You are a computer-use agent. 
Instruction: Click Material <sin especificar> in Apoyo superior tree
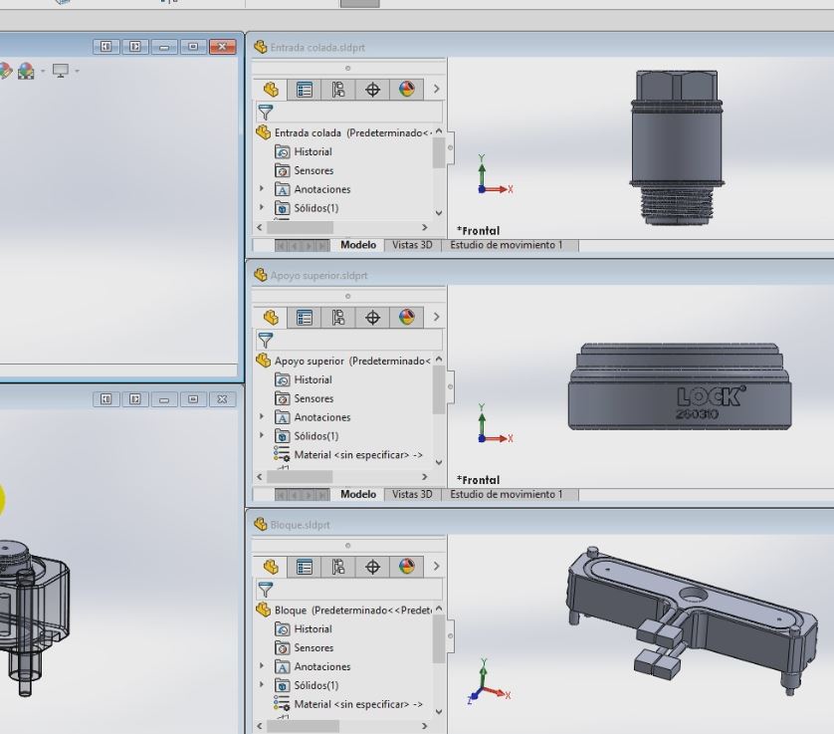tap(350, 455)
